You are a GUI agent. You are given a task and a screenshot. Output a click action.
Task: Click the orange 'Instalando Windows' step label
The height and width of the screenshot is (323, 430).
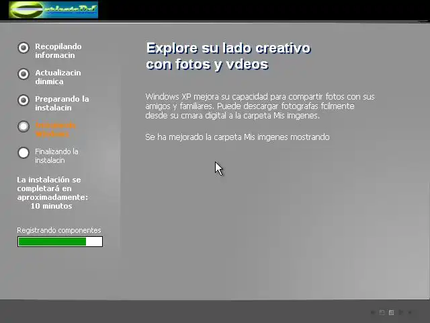coord(55,130)
